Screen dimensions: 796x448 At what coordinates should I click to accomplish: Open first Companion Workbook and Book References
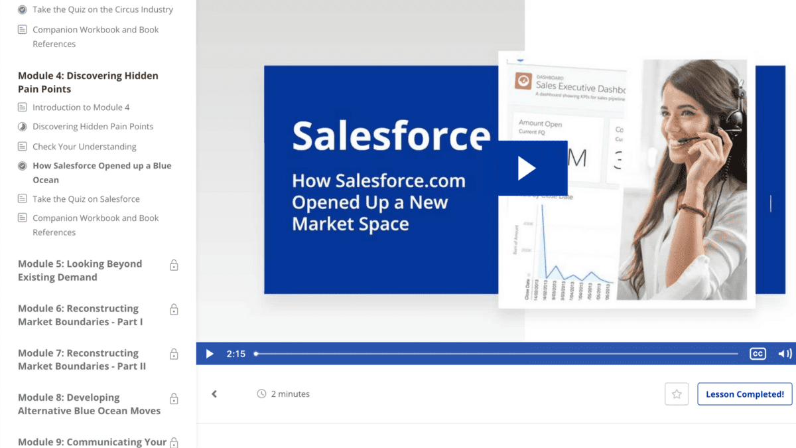[96, 37]
